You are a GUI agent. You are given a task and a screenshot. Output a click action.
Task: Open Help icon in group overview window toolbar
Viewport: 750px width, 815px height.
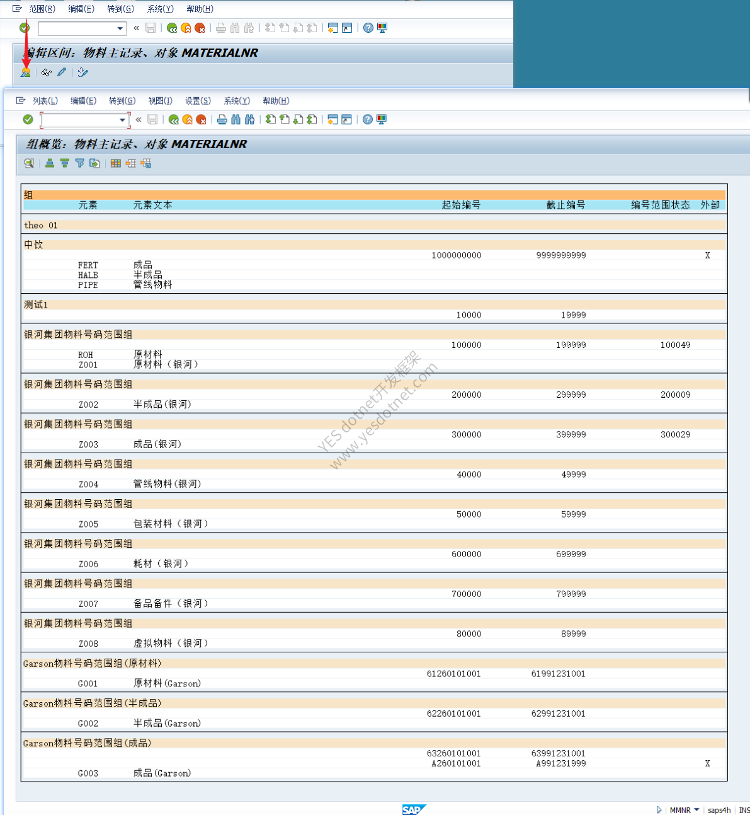368,119
